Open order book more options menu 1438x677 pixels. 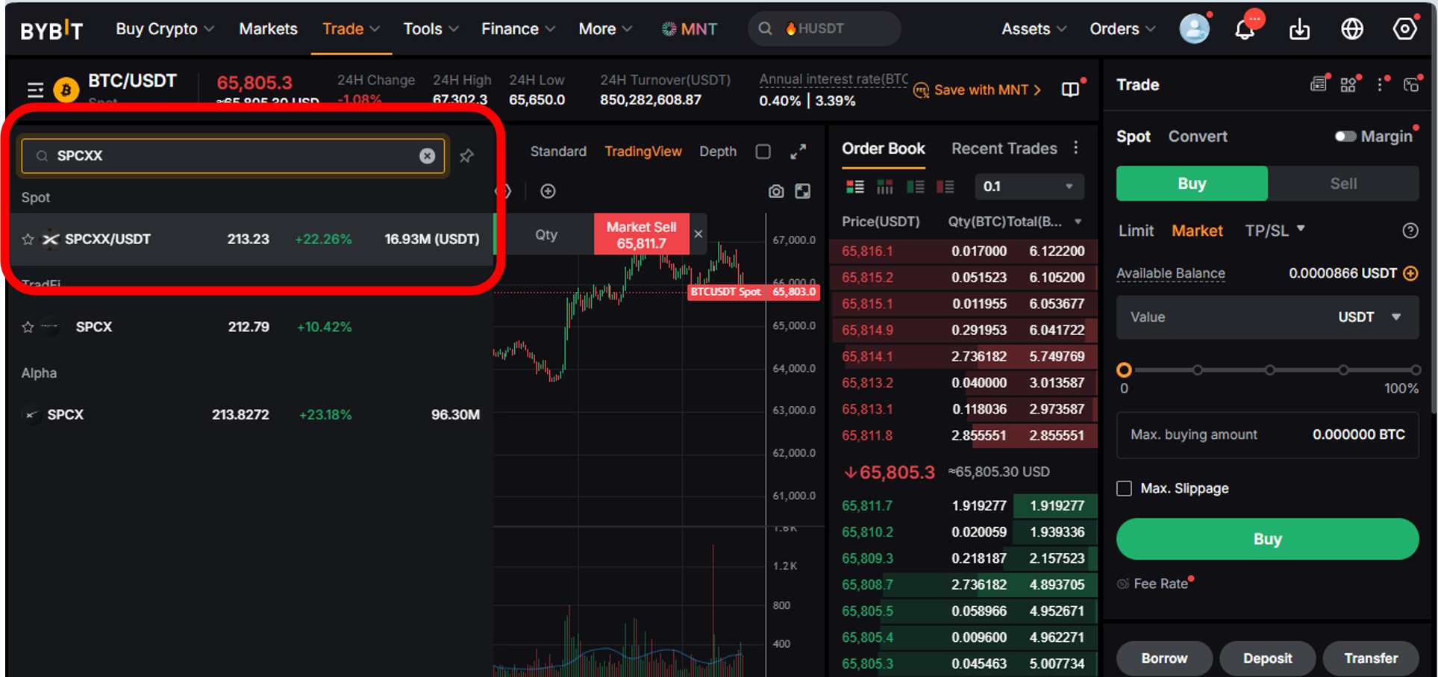[1076, 148]
